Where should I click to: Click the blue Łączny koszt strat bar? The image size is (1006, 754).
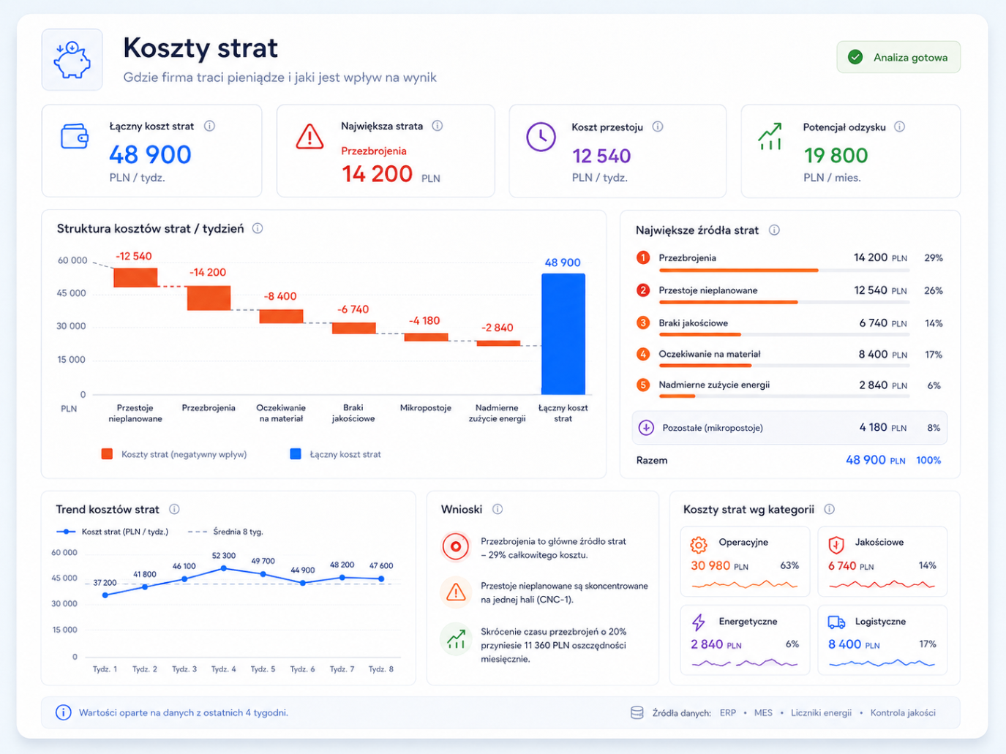tap(563, 334)
